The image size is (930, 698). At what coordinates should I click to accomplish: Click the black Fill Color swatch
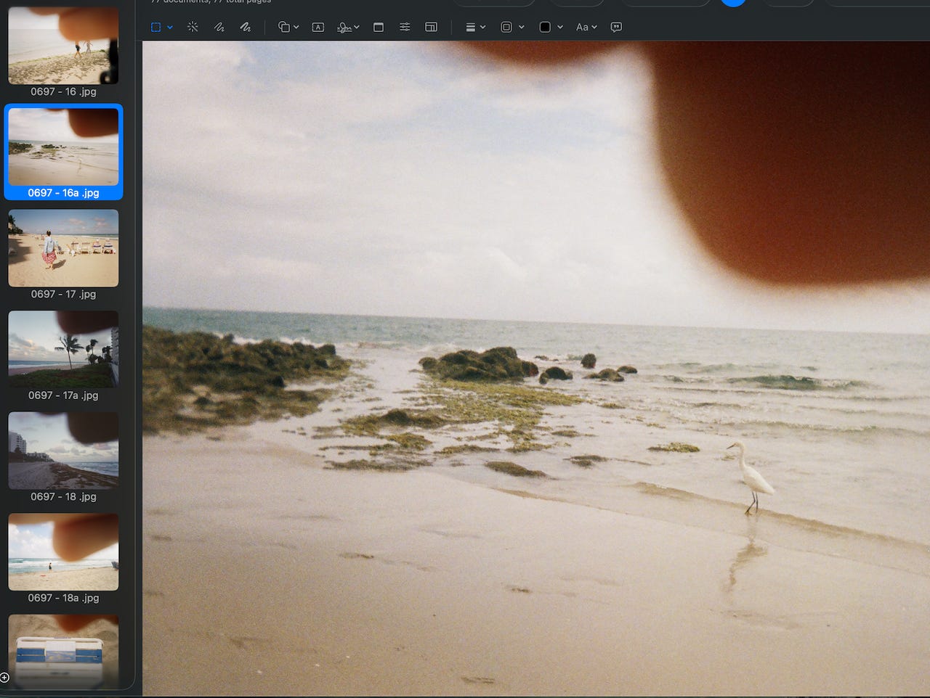click(545, 27)
